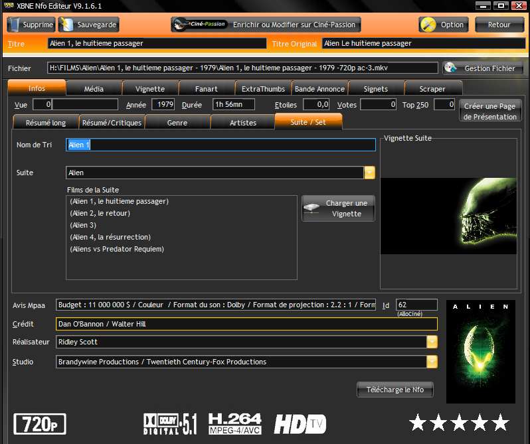Select (Alien 4, la résurrection) in list
Viewport: 530px width, 444px height.
coord(110,237)
